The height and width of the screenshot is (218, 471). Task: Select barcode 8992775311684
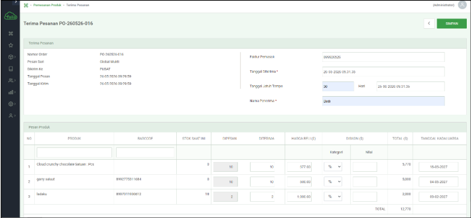click(x=129, y=179)
